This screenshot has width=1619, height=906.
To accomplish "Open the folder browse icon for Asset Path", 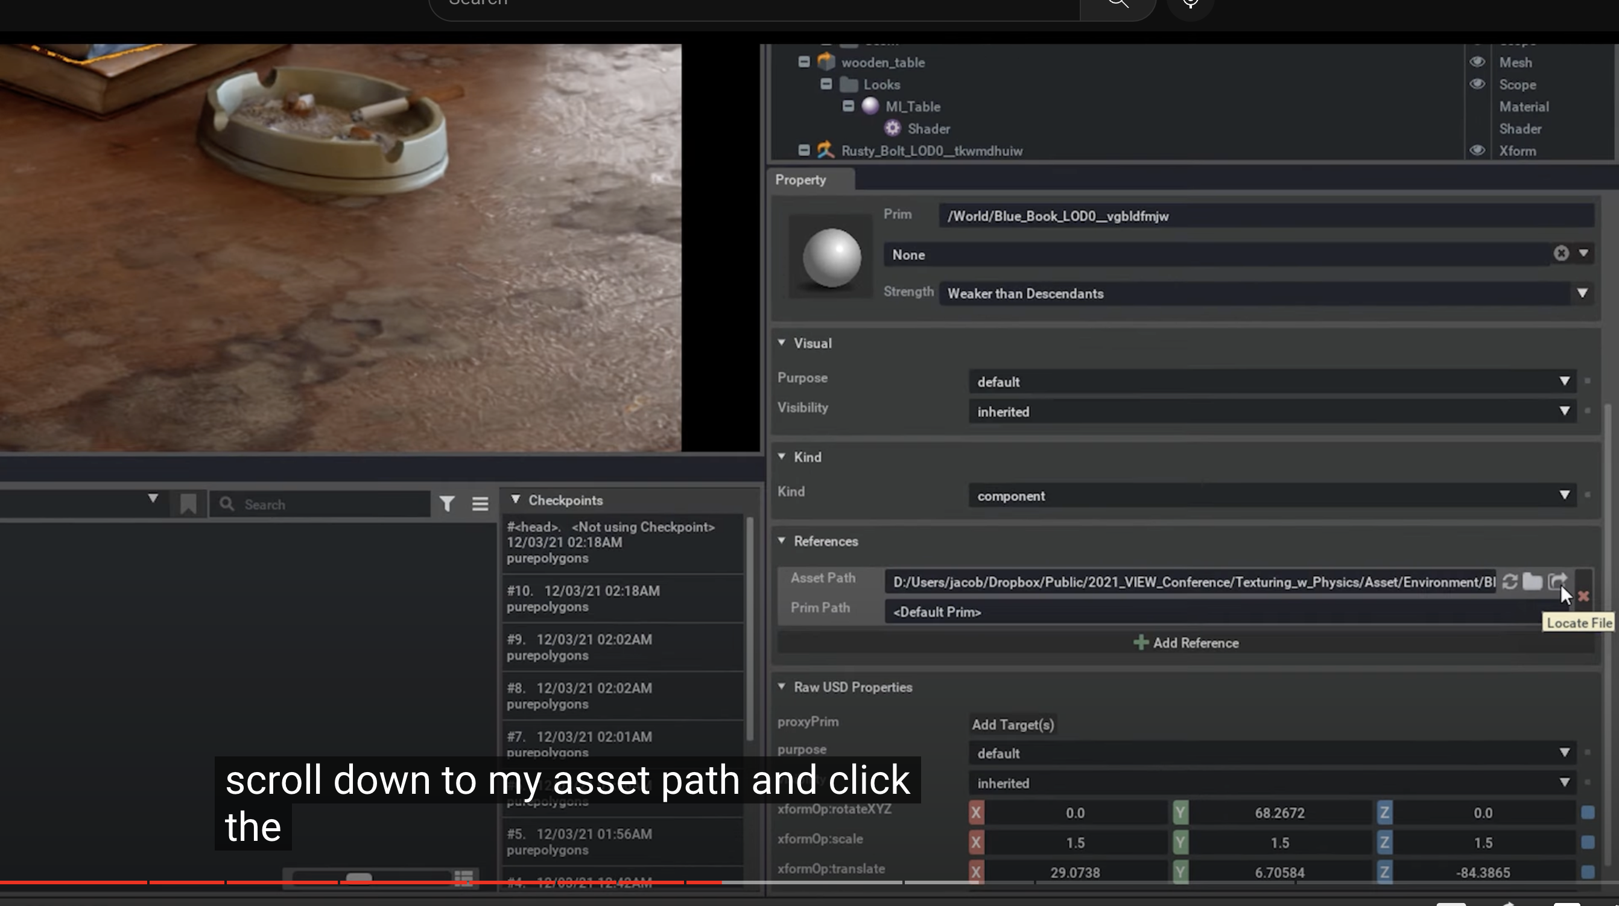I will pyautogui.click(x=1532, y=582).
